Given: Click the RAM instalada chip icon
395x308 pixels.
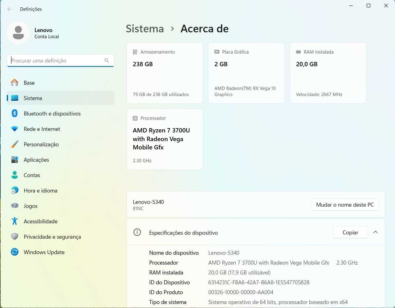Looking at the screenshot, I should click(x=298, y=52).
